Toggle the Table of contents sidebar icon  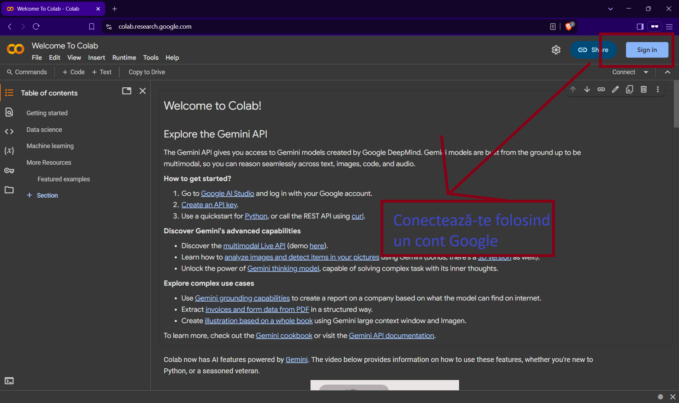(x=9, y=93)
